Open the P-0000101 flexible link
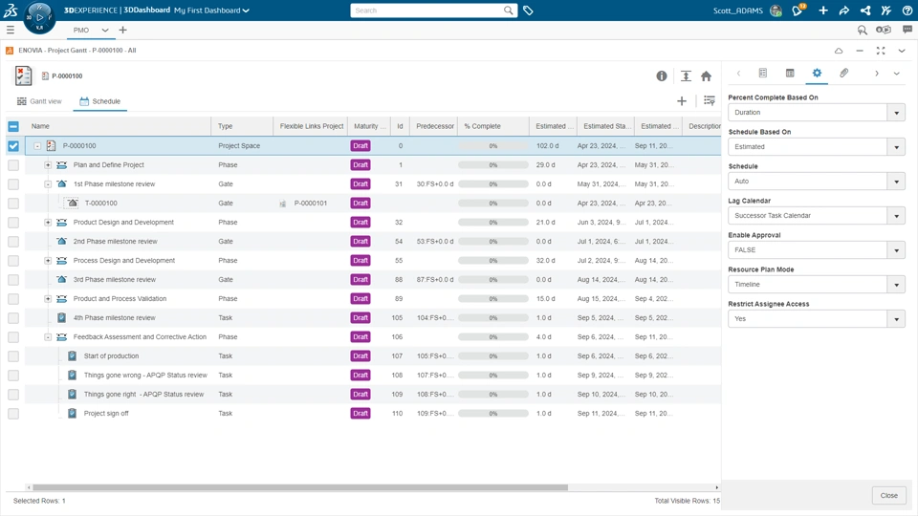The height and width of the screenshot is (516, 918). tap(310, 203)
